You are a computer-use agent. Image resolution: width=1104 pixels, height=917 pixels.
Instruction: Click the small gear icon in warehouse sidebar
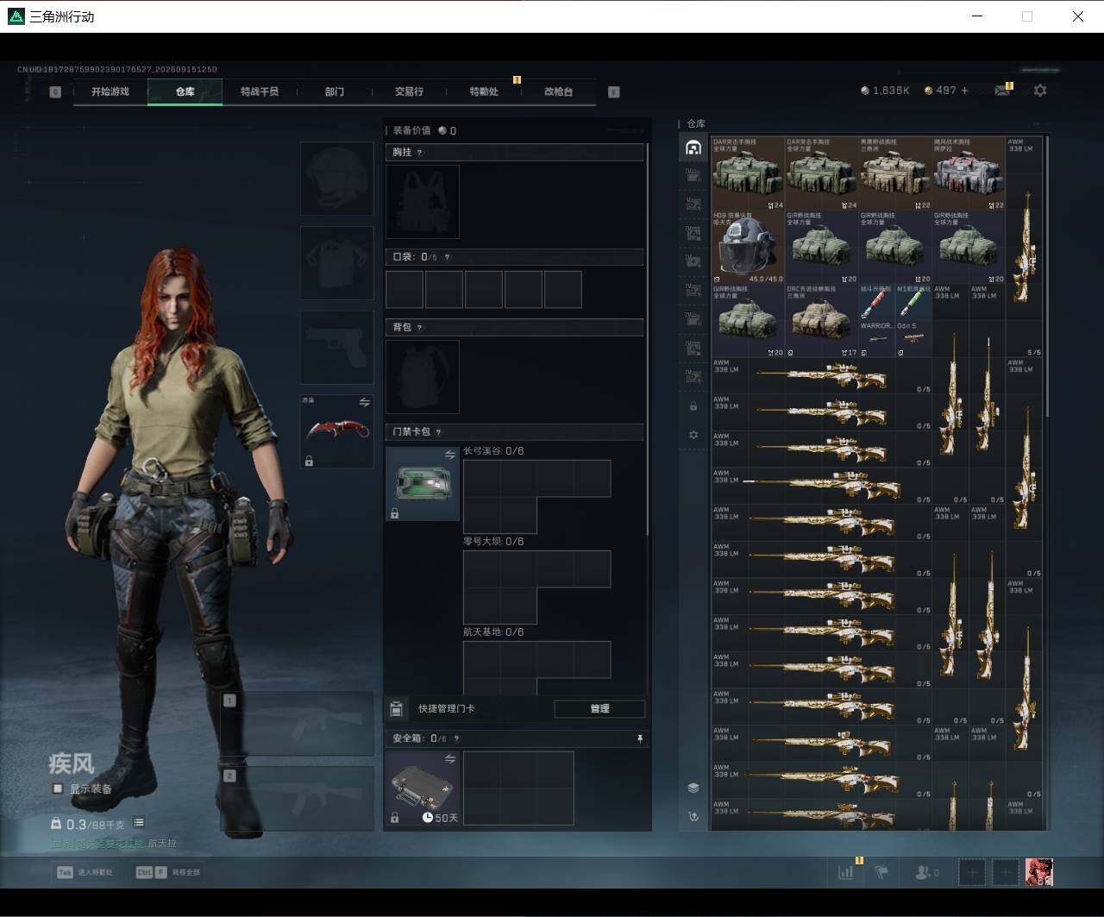[693, 435]
